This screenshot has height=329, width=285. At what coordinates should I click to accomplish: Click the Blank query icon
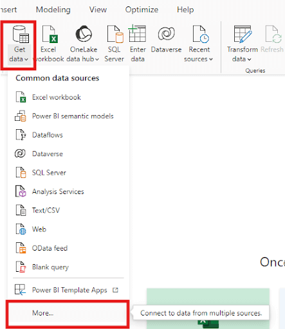click(21, 267)
